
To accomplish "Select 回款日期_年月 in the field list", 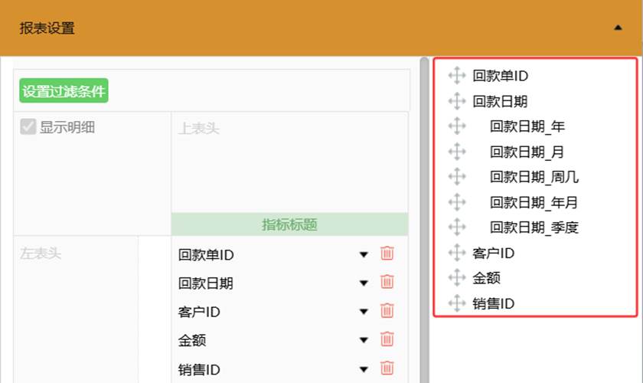I will [534, 202].
